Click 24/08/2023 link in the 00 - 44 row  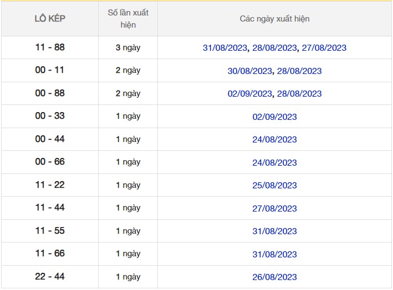point(274,140)
